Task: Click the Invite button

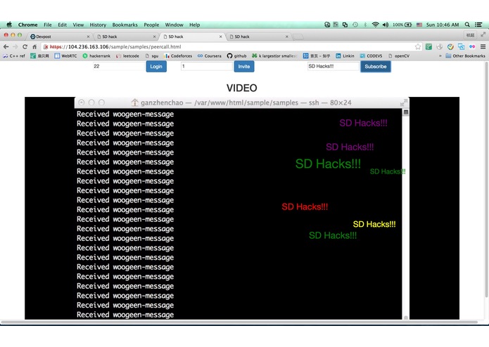Action: (244, 66)
